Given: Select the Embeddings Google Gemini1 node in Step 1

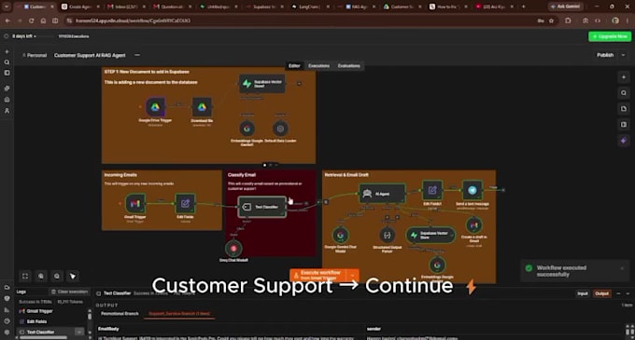Looking at the screenshot, I should [x=247, y=129].
